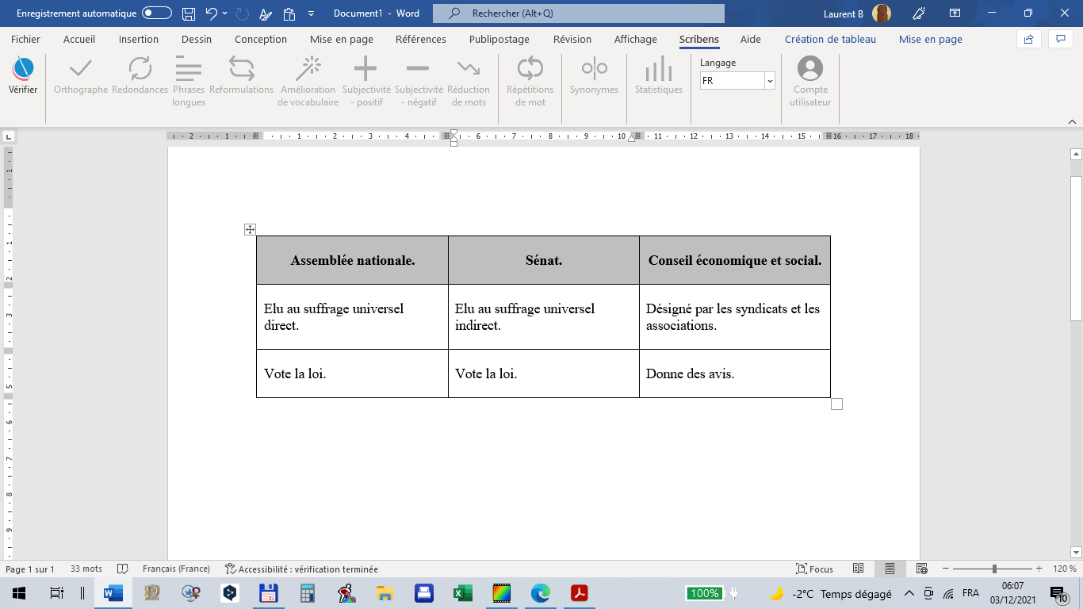This screenshot has height=609, width=1083.
Task: Click the Redo arrow in title bar
Action: click(242, 13)
